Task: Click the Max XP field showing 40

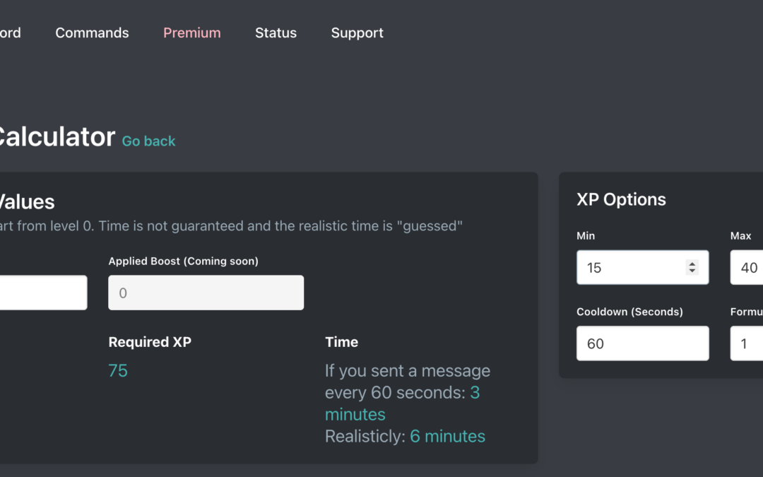Action: click(747, 268)
